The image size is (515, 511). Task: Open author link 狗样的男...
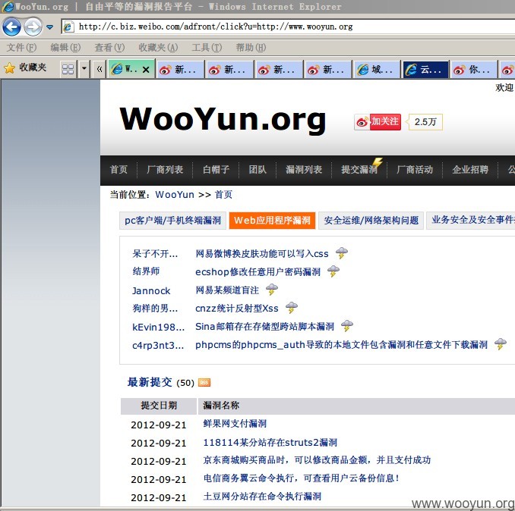pos(155,309)
